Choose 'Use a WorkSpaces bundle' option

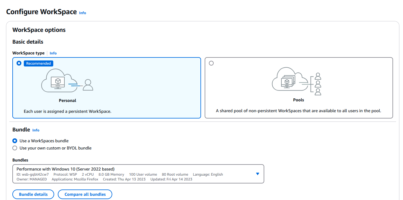tap(15, 141)
